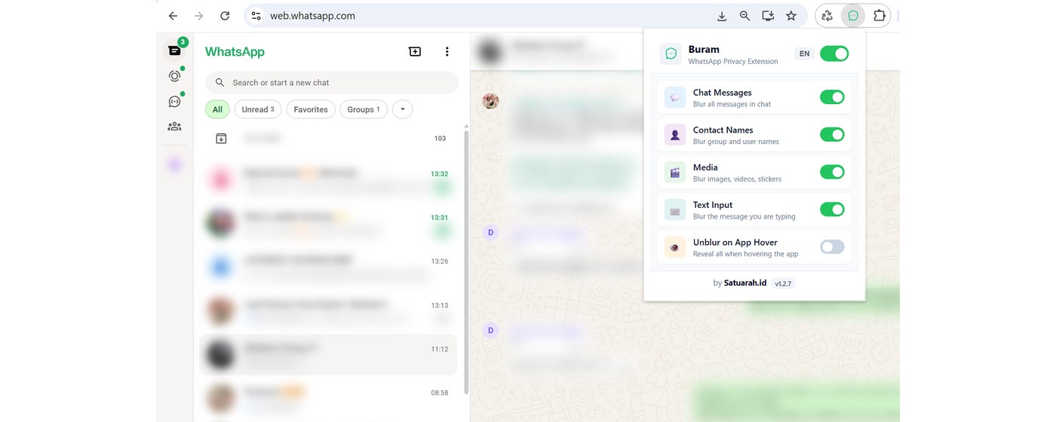Open the chat timed 08:58
The height and width of the screenshot is (422, 1056).
tap(328, 399)
